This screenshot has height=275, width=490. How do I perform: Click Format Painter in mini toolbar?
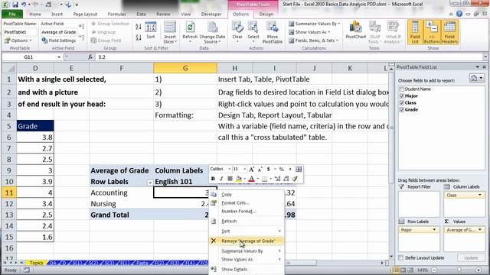(294, 179)
